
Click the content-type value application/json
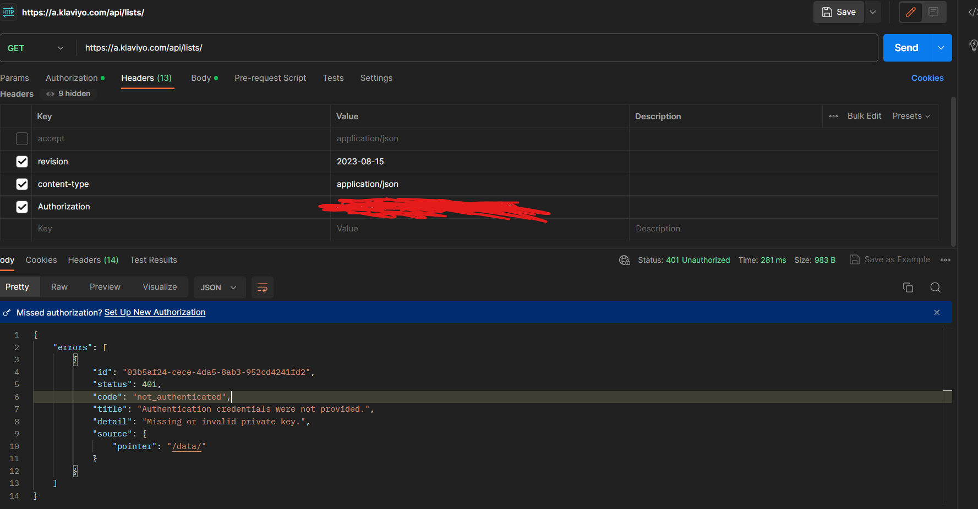click(x=368, y=184)
